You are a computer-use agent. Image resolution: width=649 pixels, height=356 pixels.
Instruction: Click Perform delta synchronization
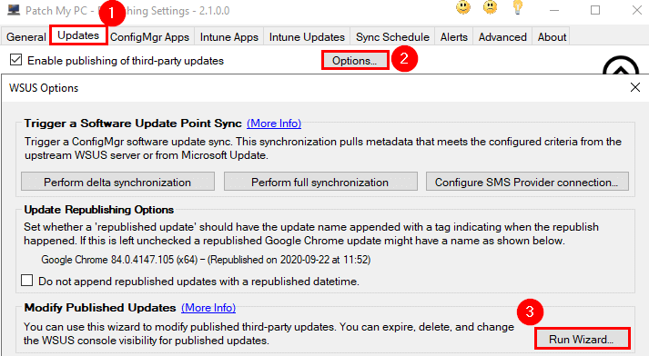[x=117, y=182]
